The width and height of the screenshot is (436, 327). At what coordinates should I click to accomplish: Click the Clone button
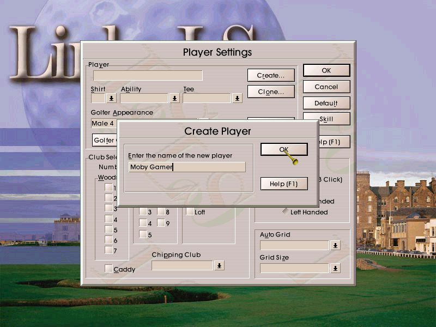pos(271,92)
